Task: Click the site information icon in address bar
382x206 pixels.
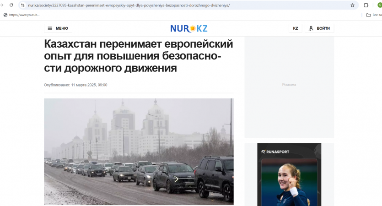Action: click(x=23, y=5)
